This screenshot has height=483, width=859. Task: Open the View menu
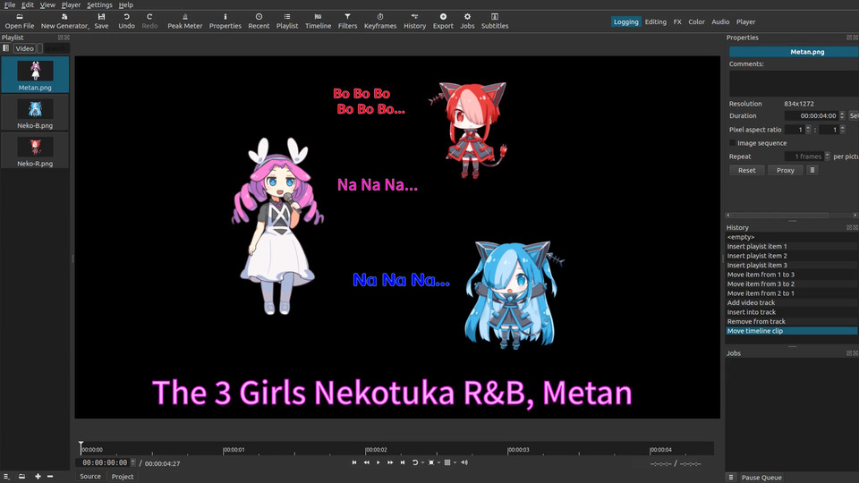click(47, 5)
